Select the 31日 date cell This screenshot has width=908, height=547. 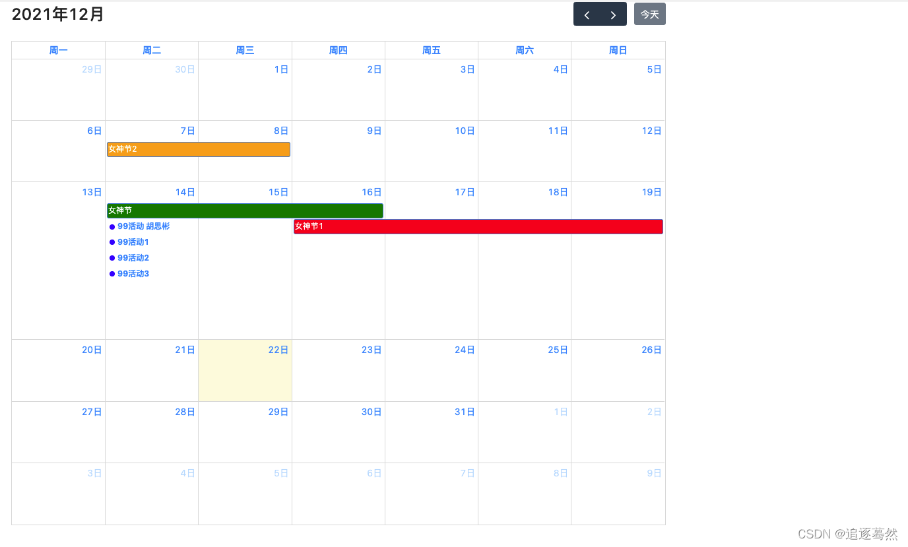click(x=465, y=412)
